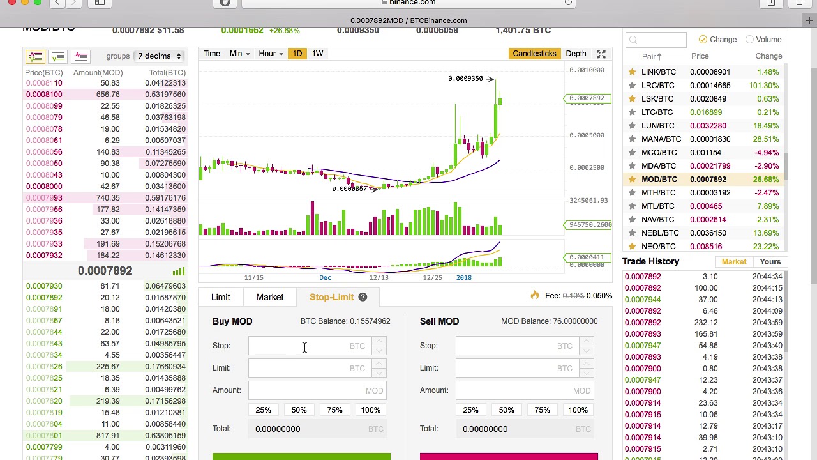Switch to the Limit order tab
817x460 pixels.
221,297
